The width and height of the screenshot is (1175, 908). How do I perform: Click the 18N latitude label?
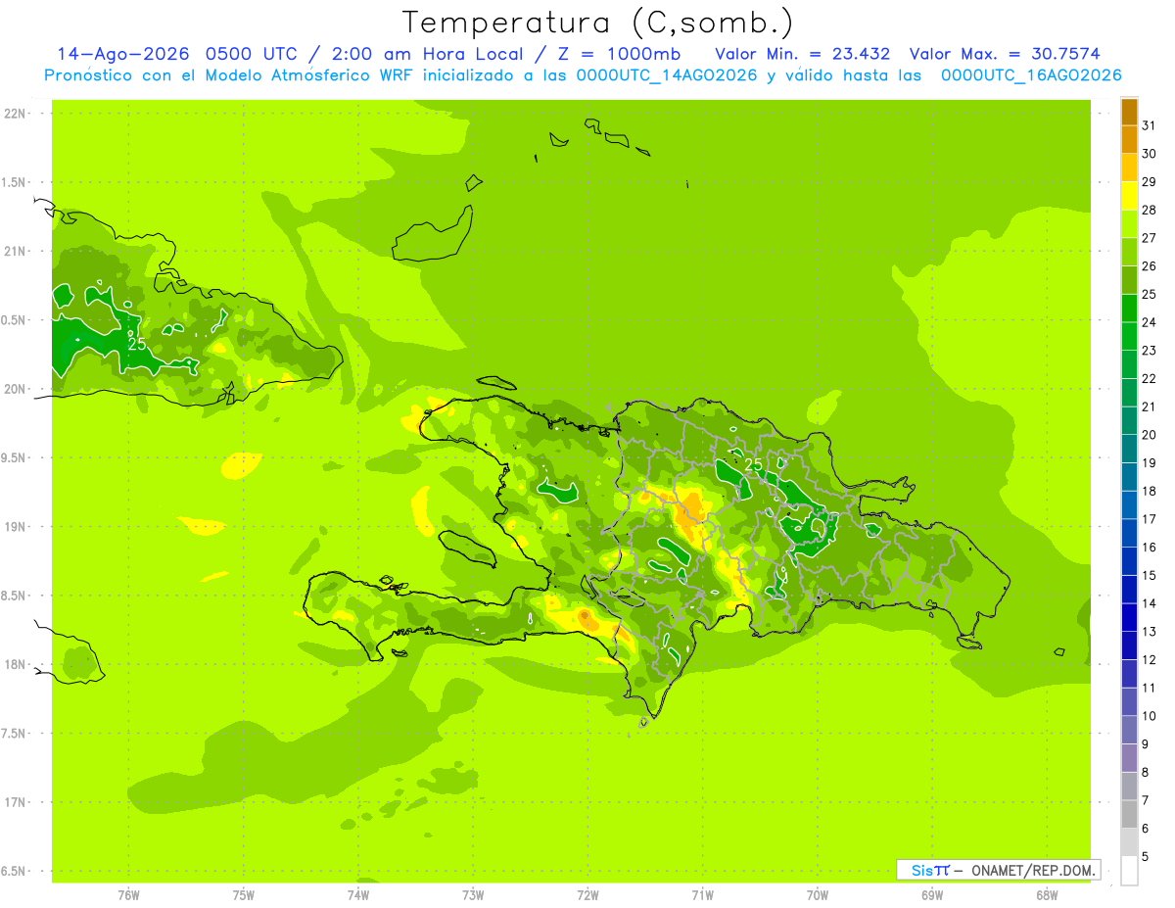tap(16, 665)
